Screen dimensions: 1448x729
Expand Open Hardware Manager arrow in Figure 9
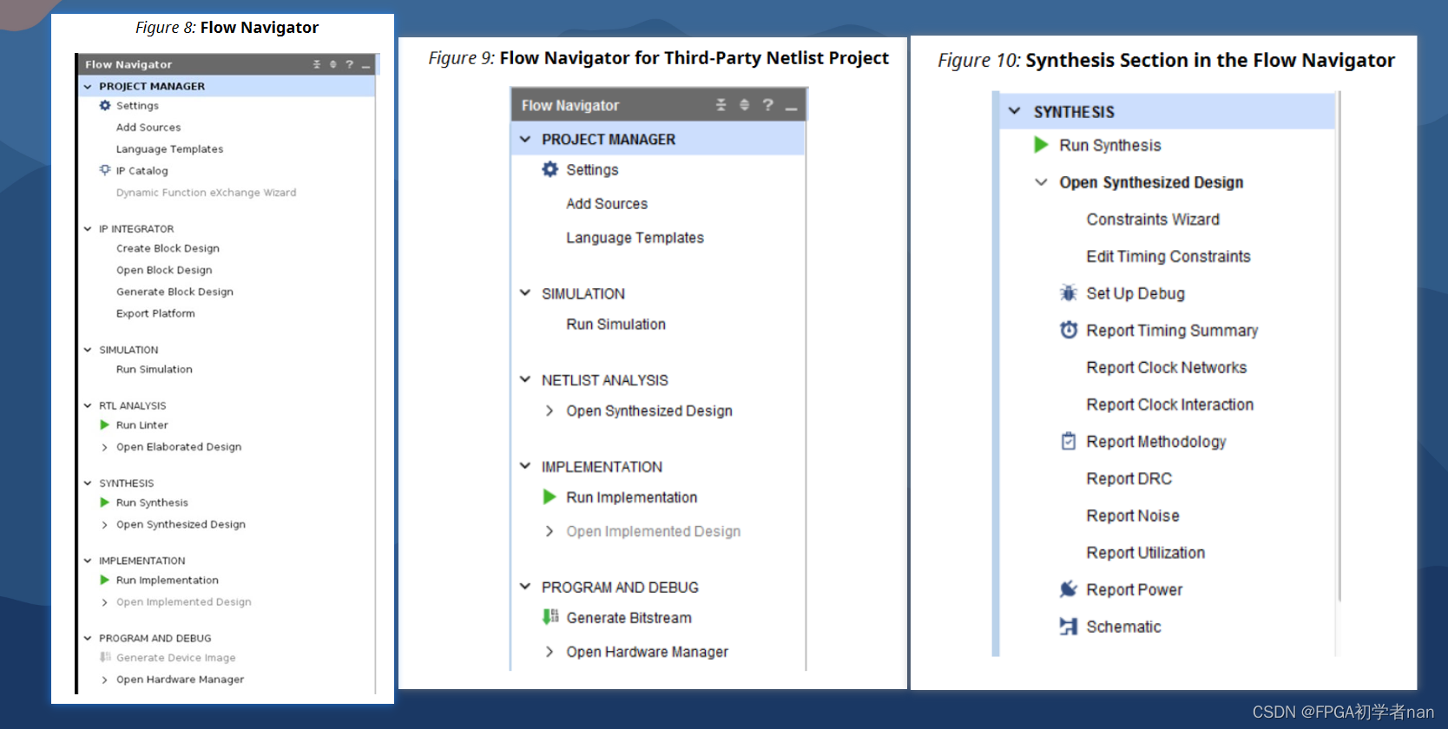550,652
